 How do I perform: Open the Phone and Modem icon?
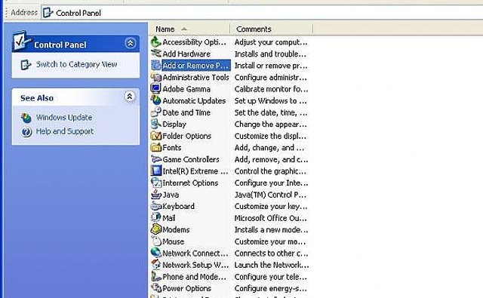point(156,276)
